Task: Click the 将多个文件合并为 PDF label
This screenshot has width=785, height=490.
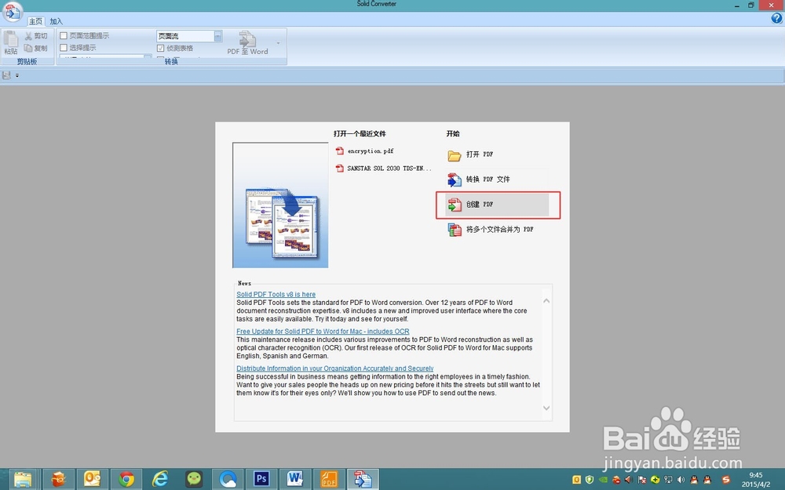Action: 499,230
